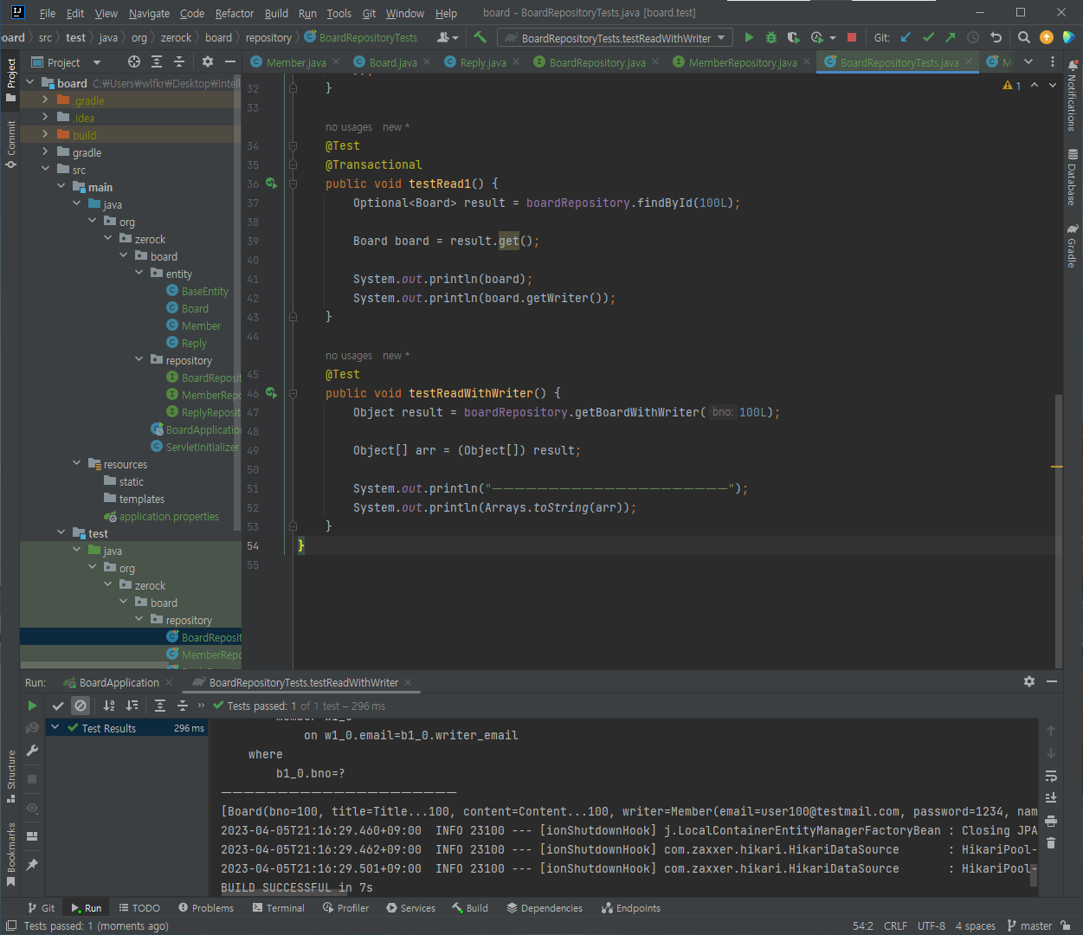Screen dimensions: 1083x935
Task: Collapse the resources folder node
Action: 76,463
